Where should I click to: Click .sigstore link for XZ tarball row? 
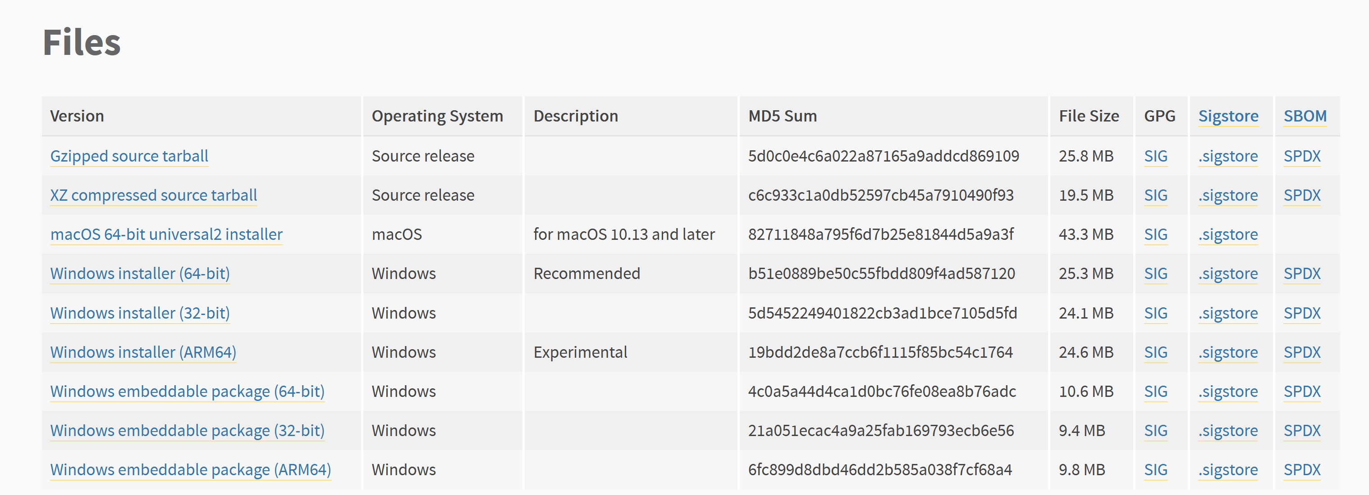1227,195
